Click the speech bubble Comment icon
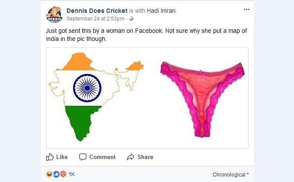Viewport: 294px width, 182px height. (83, 157)
